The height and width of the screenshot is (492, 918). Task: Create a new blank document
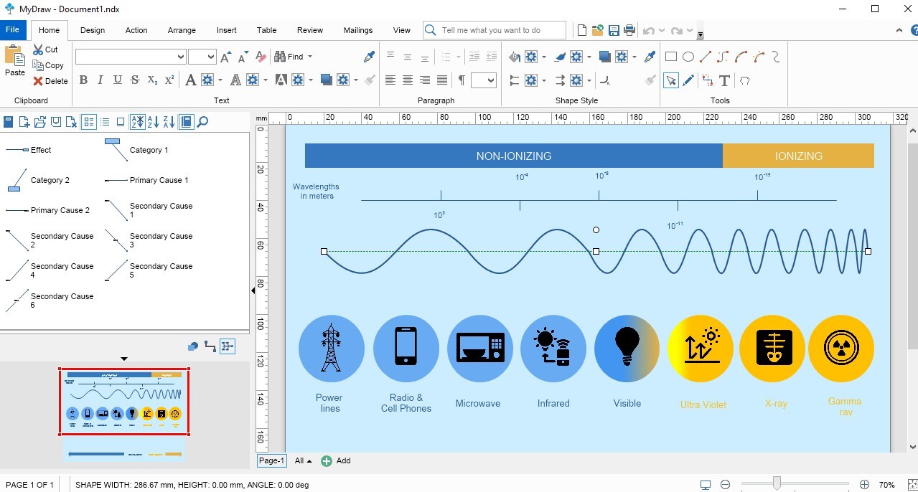(x=582, y=30)
